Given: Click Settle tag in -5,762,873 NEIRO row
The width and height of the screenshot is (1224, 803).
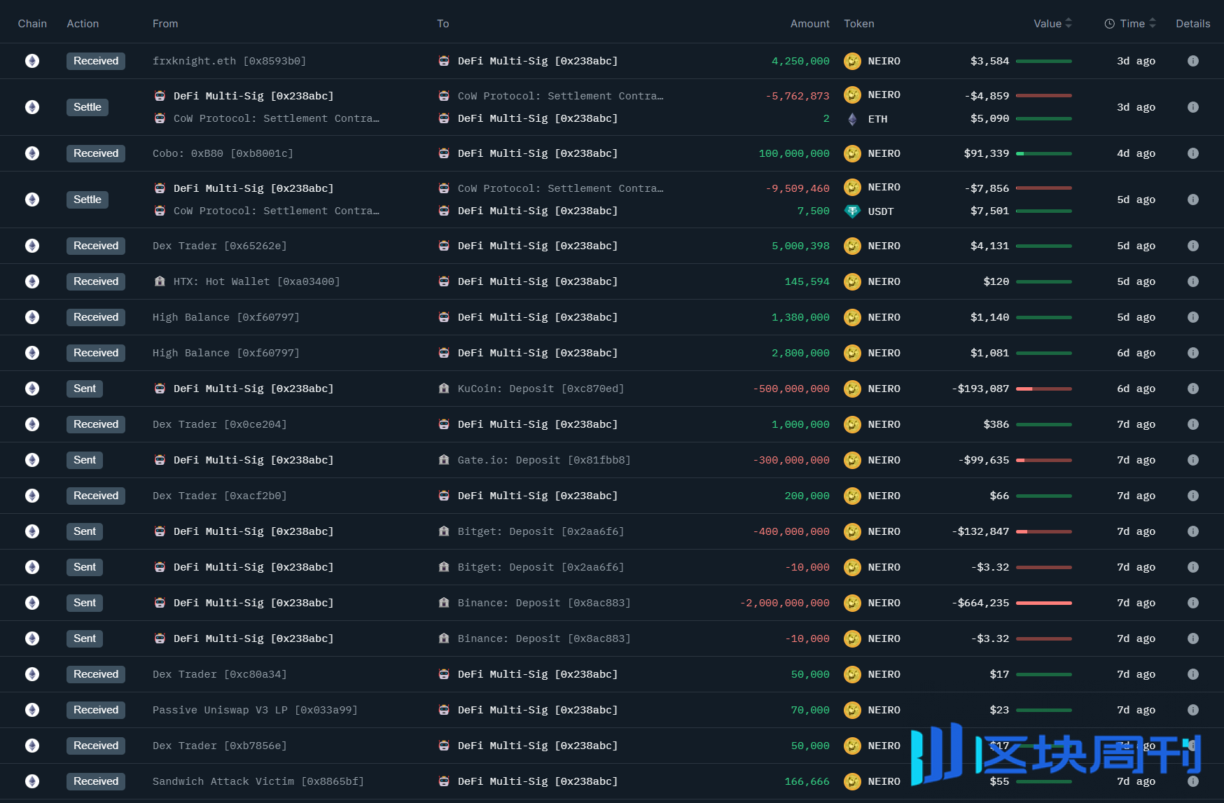Looking at the screenshot, I should coord(88,107).
